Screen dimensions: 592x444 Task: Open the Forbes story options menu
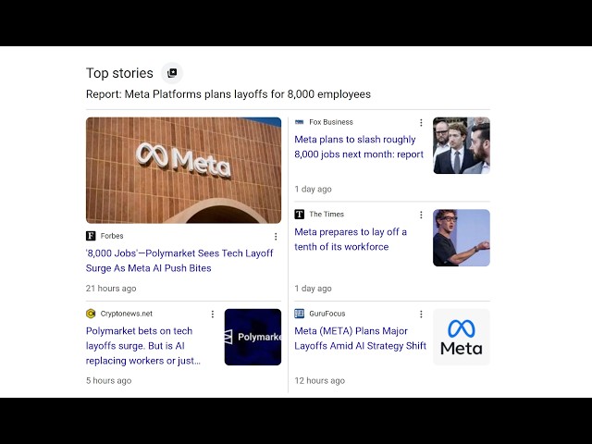pos(276,237)
